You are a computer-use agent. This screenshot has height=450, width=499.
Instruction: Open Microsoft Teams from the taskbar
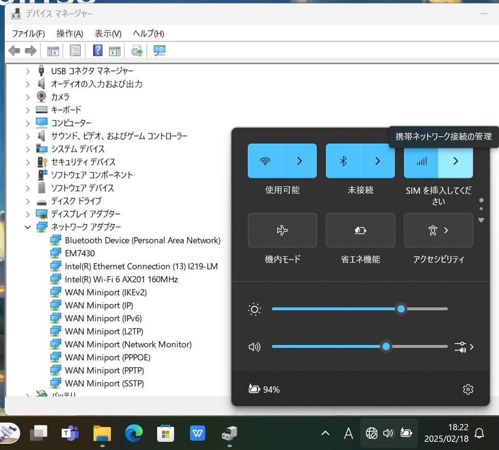click(70, 434)
